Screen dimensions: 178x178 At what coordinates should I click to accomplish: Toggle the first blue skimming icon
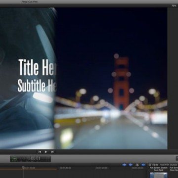[125, 165]
